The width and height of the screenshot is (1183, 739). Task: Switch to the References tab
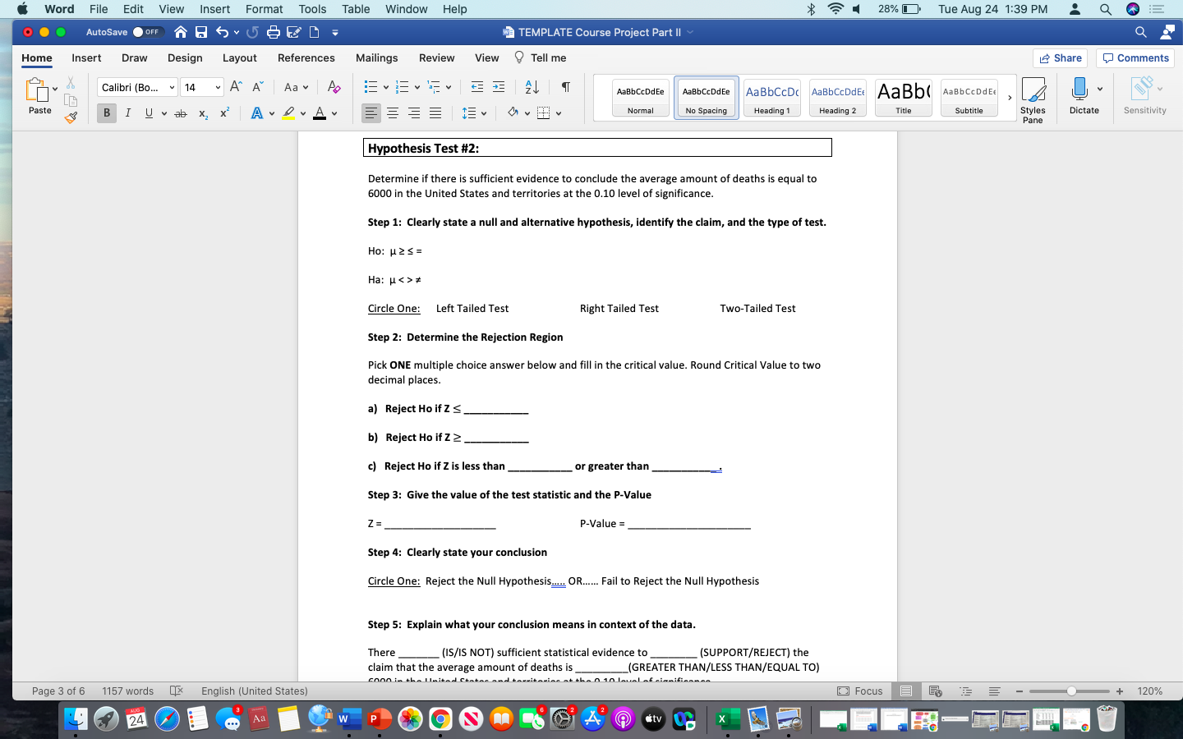coord(306,58)
